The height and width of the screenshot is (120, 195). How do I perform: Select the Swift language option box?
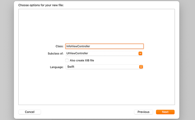click(x=102, y=67)
